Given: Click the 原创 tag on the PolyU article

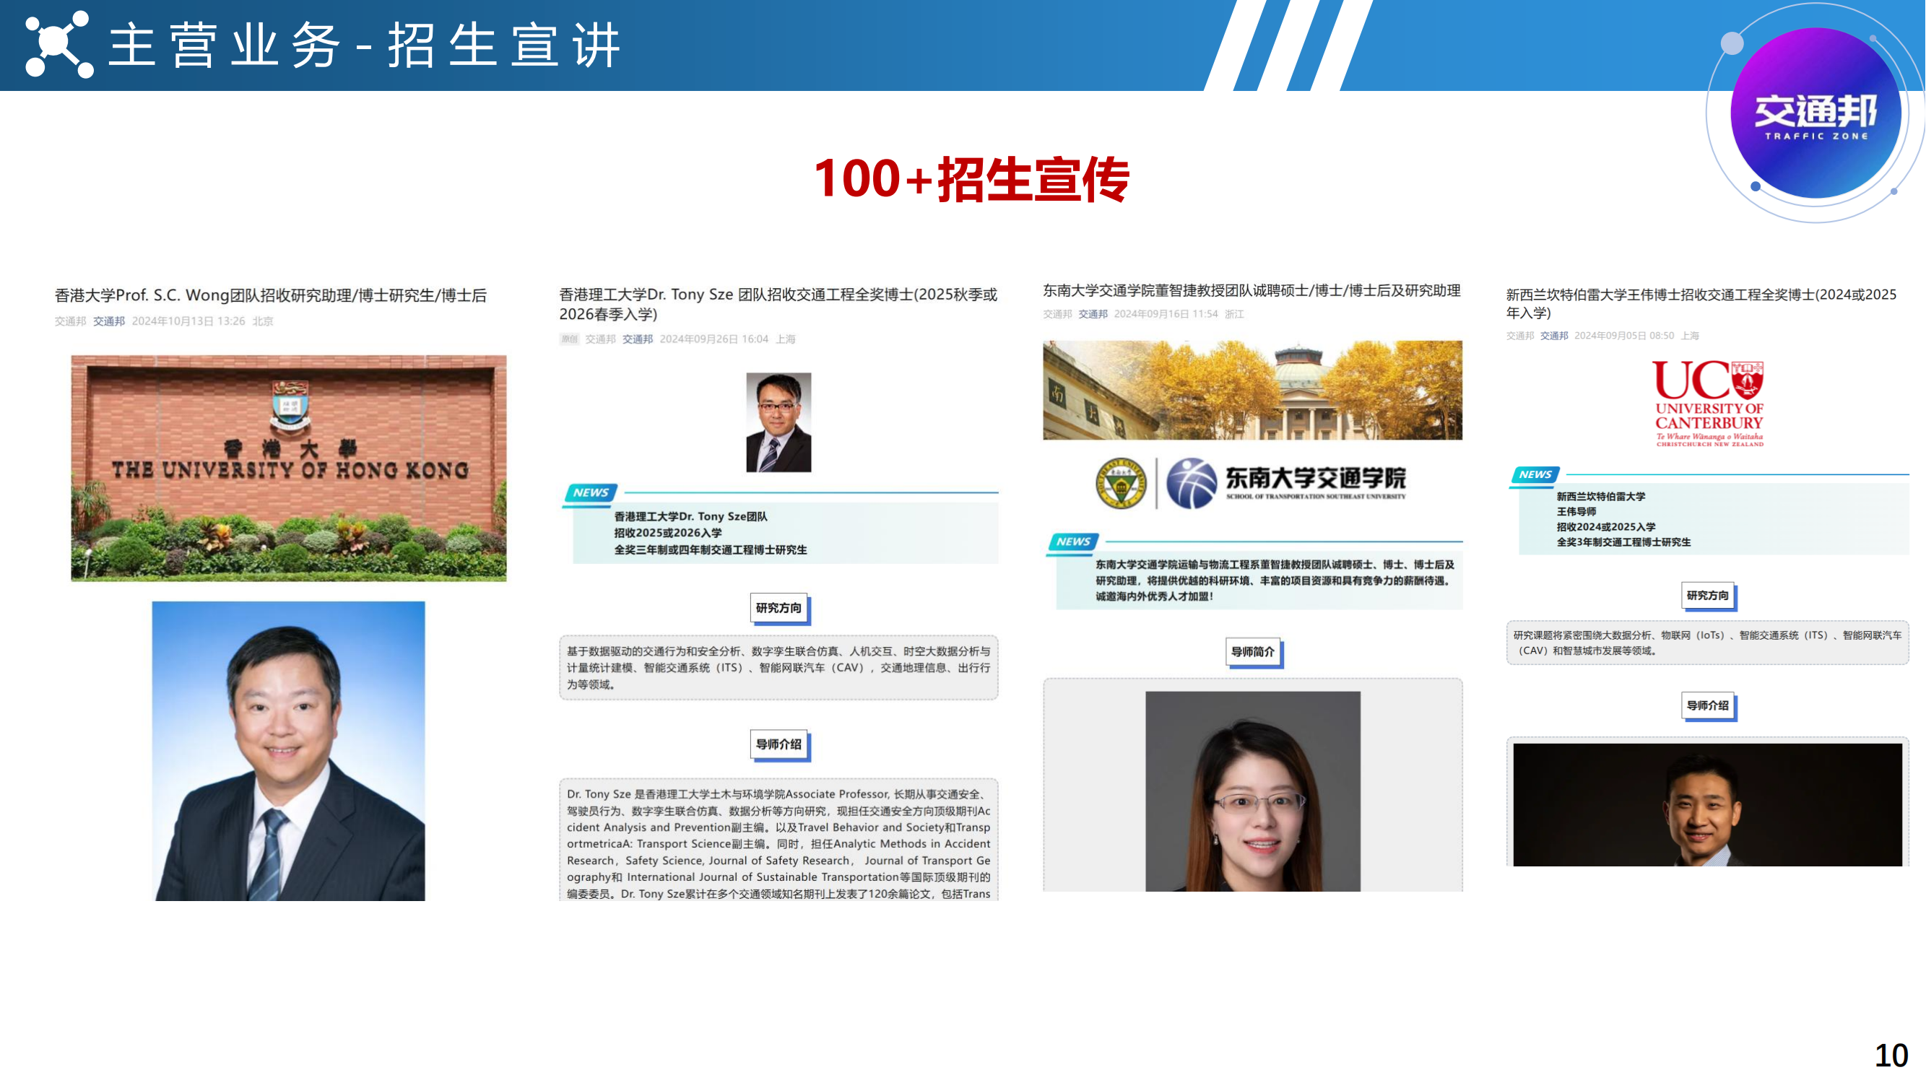Looking at the screenshot, I should click(570, 339).
